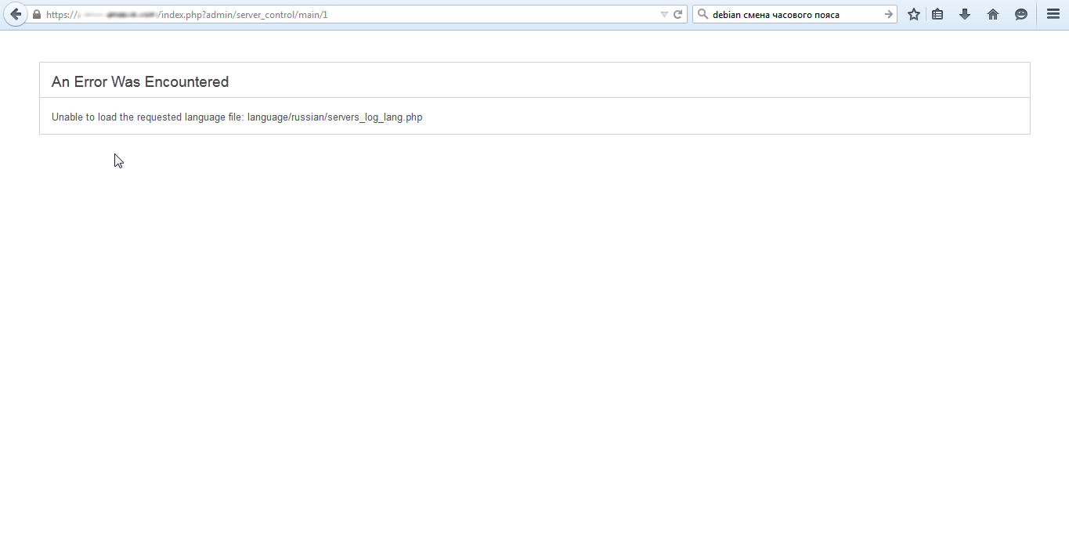Open the Hello chat smiley icon
Screen dimensions: 1069x544
click(1021, 14)
